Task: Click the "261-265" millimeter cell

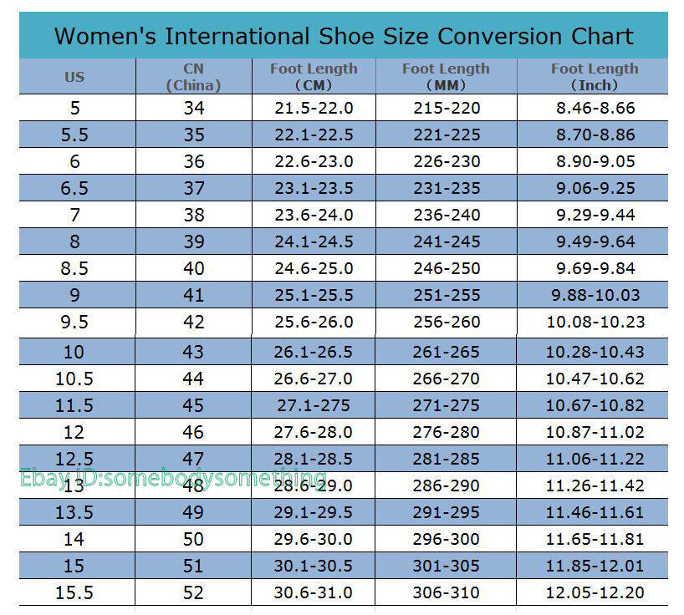Action: (x=446, y=352)
